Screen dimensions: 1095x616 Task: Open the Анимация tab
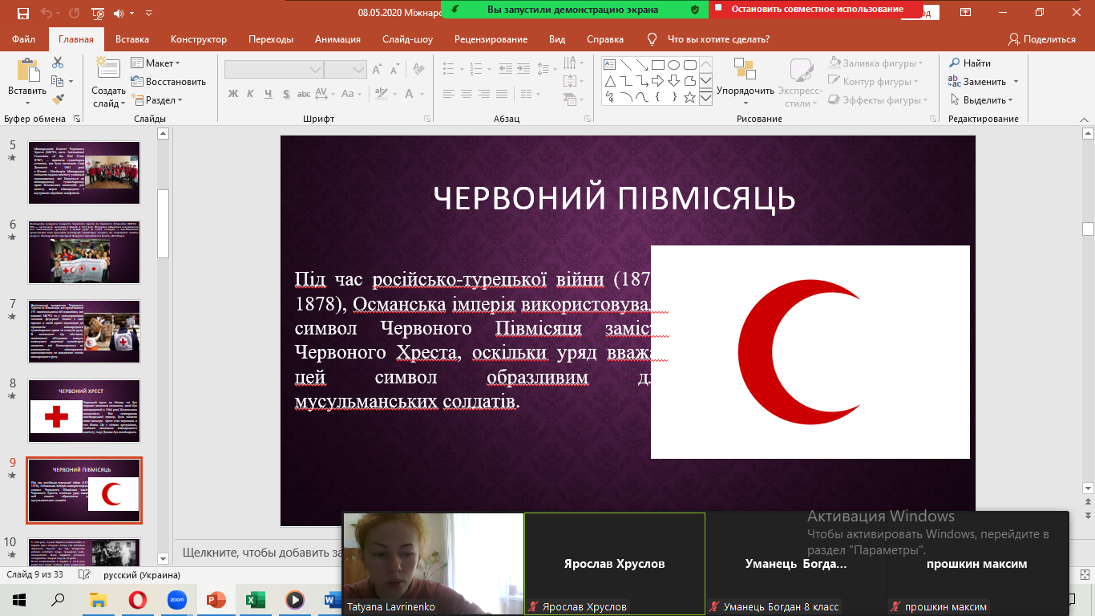[337, 39]
